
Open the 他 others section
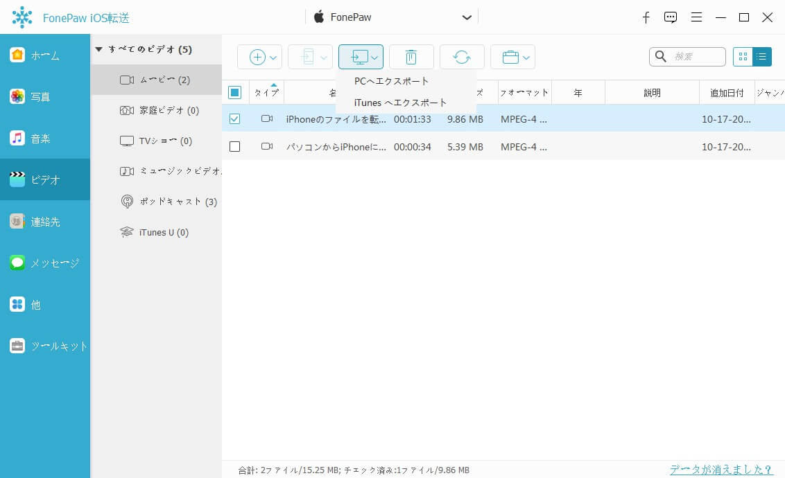[45, 304]
